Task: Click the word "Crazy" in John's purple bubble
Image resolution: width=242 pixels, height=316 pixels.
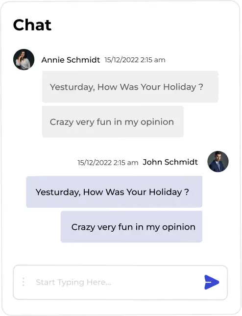Action: tap(83, 227)
